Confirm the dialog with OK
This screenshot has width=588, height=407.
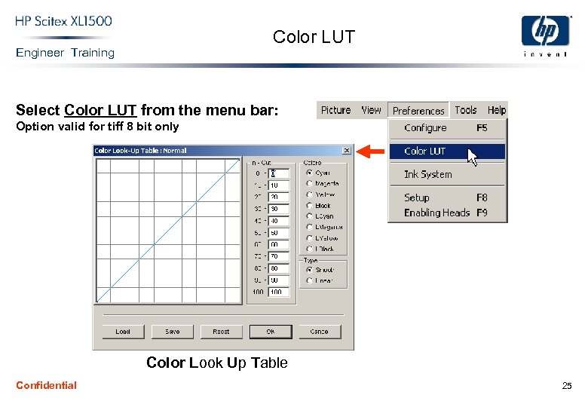(x=271, y=332)
